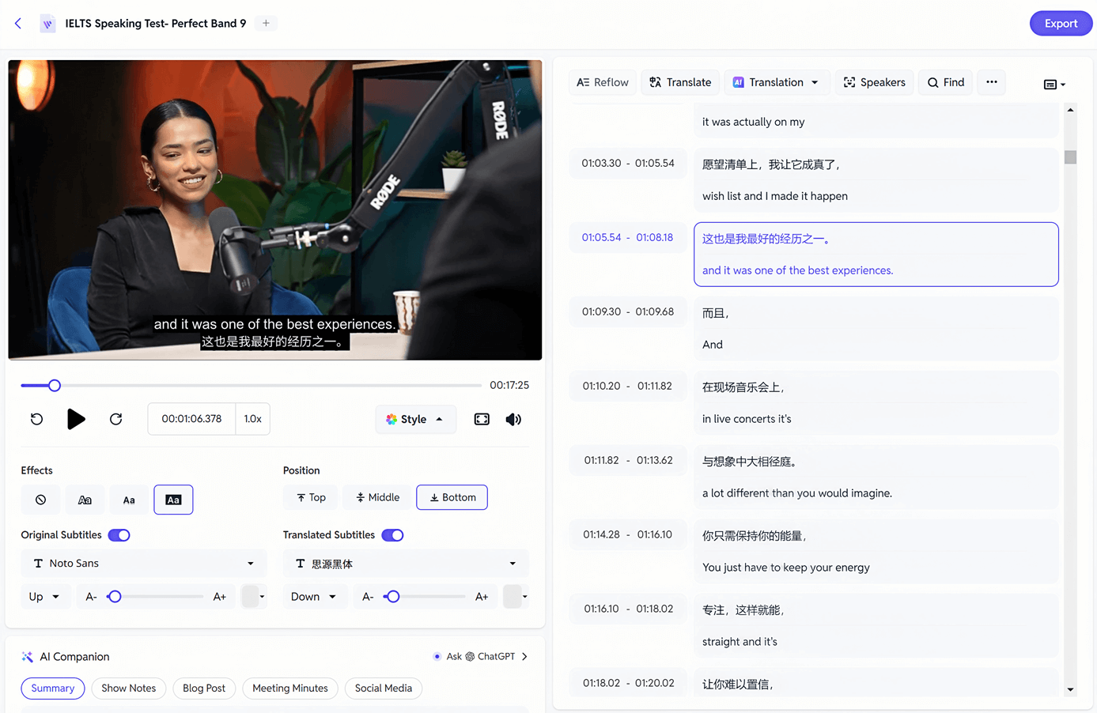The width and height of the screenshot is (1097, 713).
Task: Add a new tab with the plus icon
Action: [x=266, y=24]
